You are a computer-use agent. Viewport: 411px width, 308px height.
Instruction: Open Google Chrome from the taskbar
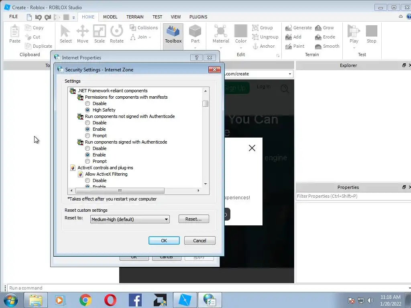tap(85, 300)
